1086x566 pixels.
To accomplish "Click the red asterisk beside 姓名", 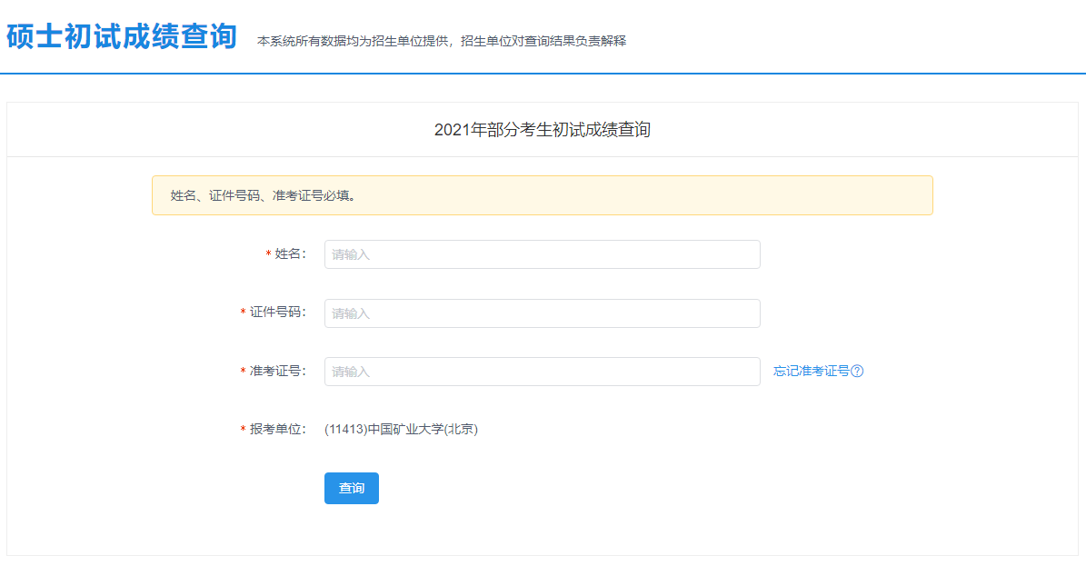I will click(265, 254).
